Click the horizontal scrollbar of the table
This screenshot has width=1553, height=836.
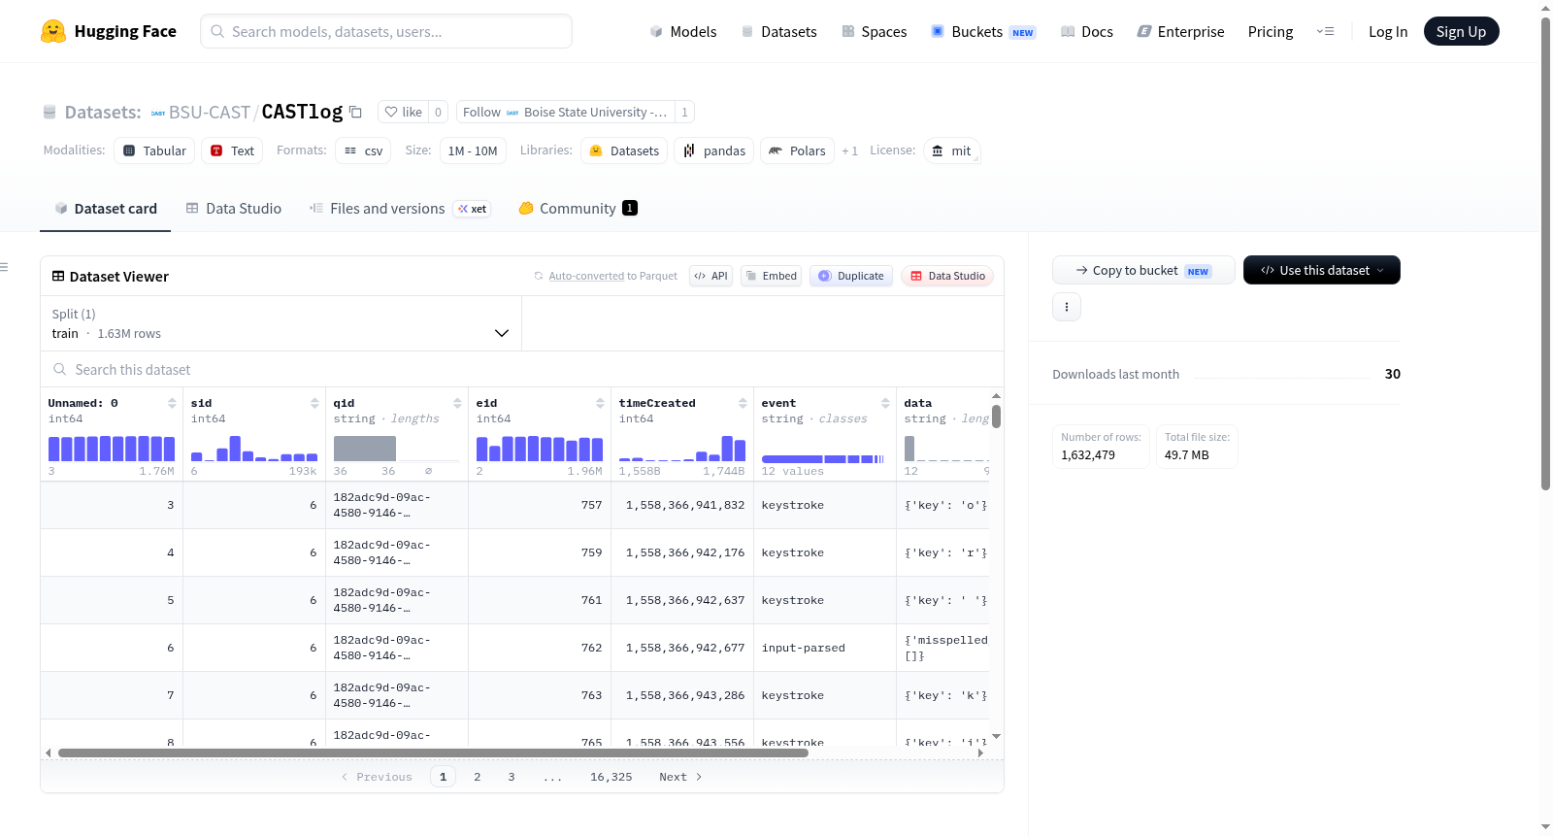[433, 752]
